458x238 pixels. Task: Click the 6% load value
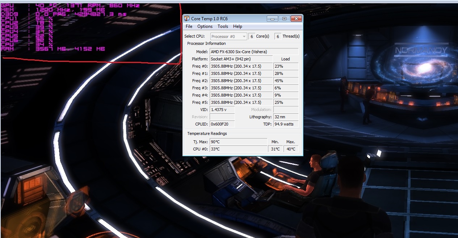[x=286, y=88]
